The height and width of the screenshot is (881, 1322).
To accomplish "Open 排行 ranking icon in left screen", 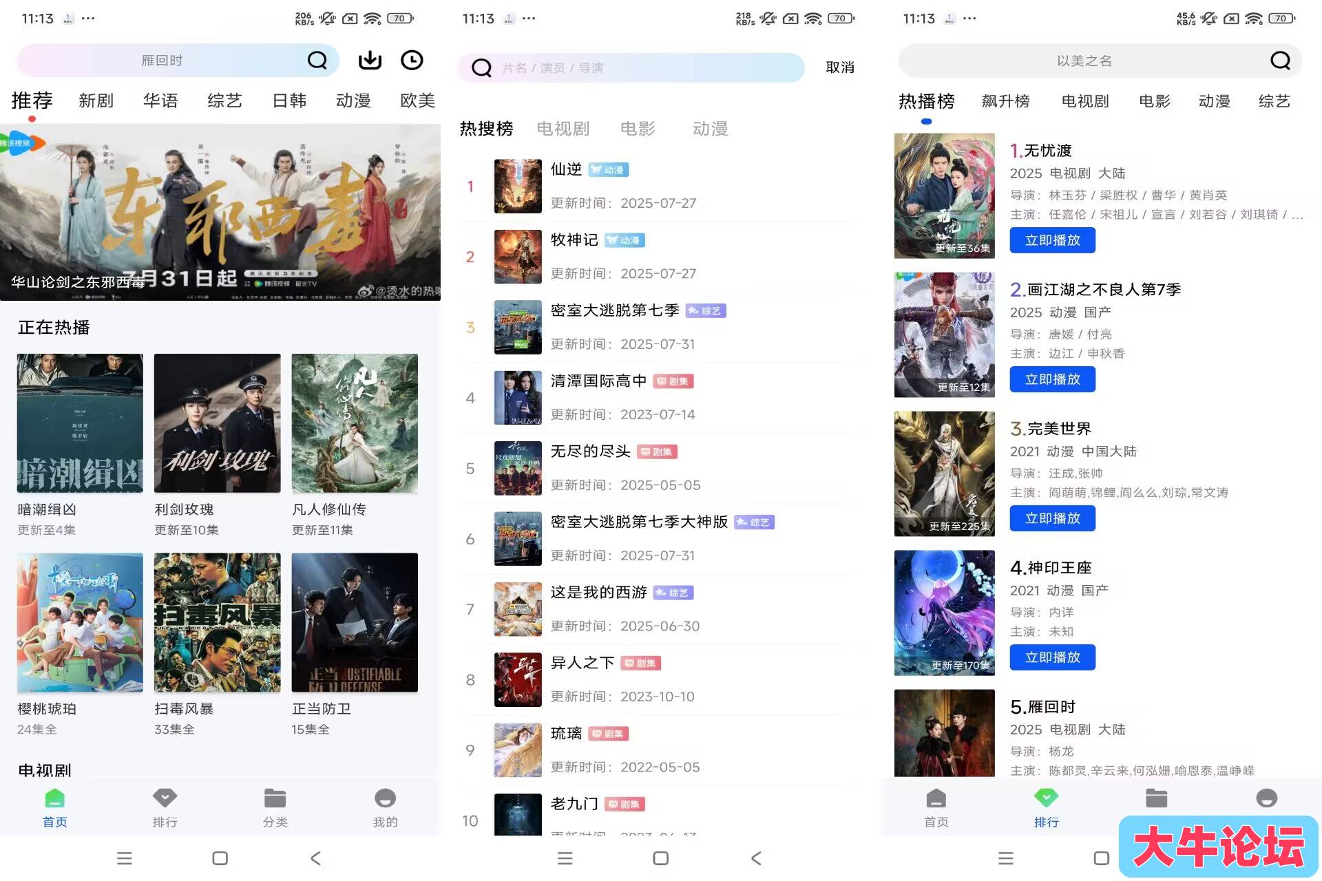I will [x=165, y=798].
